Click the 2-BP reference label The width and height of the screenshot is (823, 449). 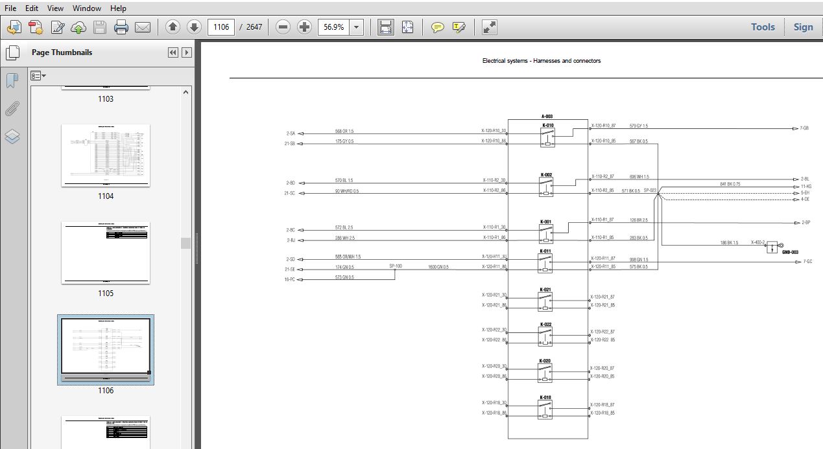806,222
